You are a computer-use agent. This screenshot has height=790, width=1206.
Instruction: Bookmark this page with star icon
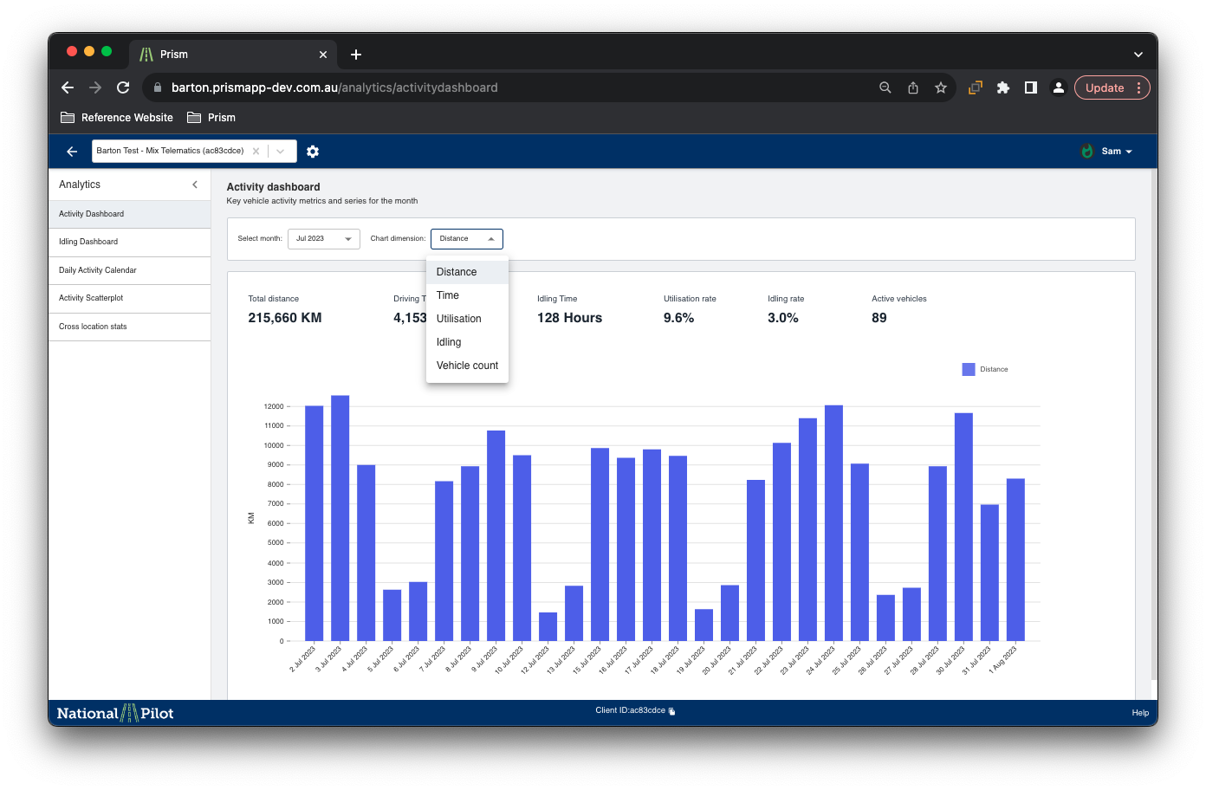pyautogui.click(x=940, y=87)
